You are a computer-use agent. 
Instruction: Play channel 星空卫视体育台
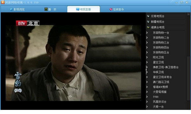(x=162, y=77)
